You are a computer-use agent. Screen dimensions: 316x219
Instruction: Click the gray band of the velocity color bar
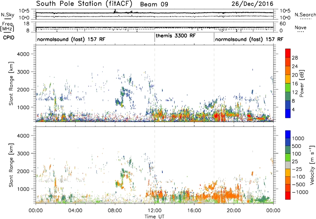(x=288, y=165)
